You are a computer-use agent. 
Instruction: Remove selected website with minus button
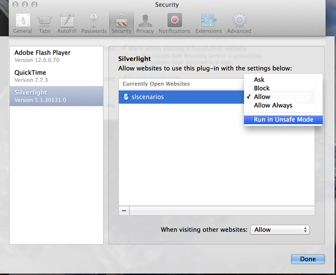coord(124,211)
